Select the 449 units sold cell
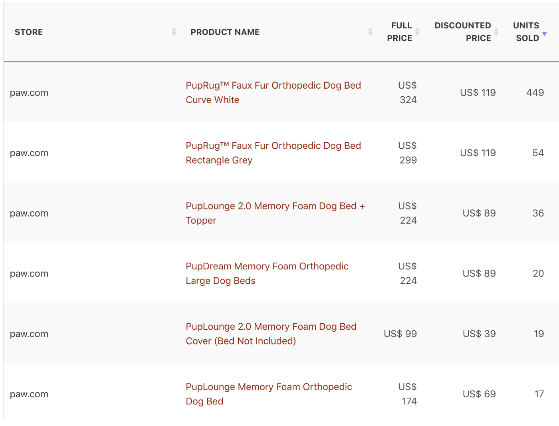559x426 pixels. [x=535, y=93]
